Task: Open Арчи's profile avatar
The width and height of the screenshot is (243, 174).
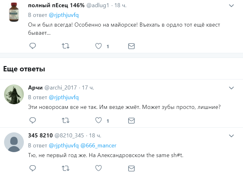Action: click(14, 94)
